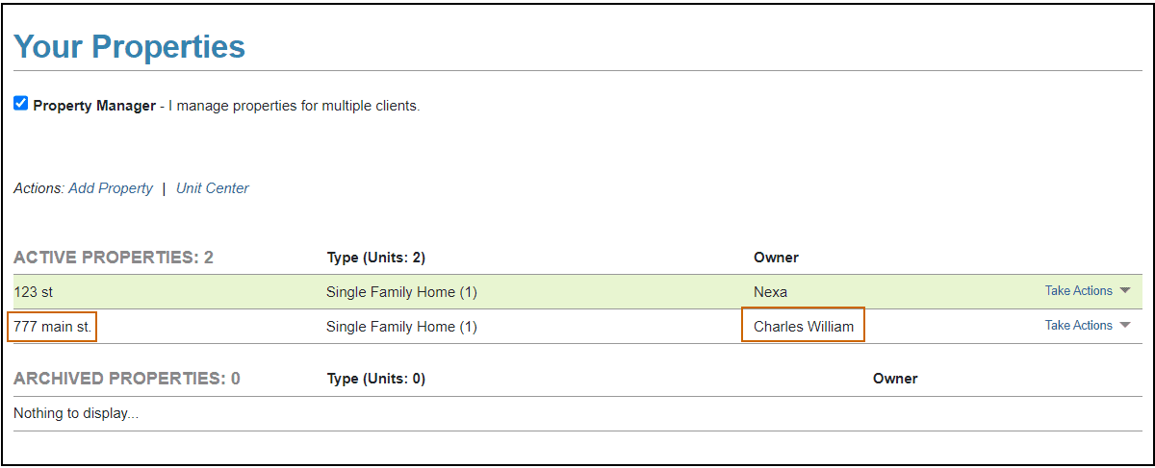Click owner name Nexa
The image size is (1155, 468).
click(771, 292)
